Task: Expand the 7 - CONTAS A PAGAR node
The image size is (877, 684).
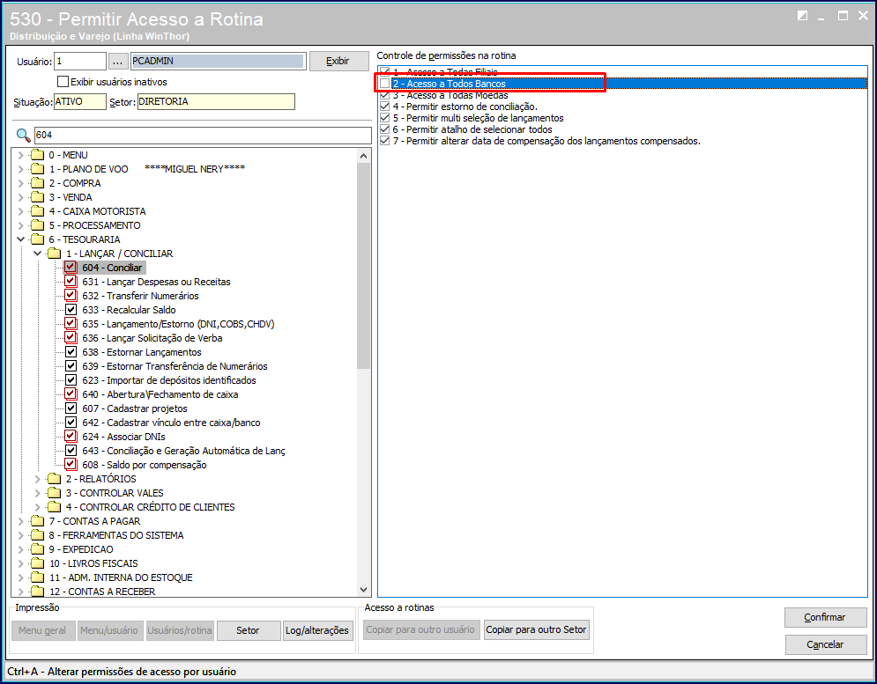Action: point(20,521)
